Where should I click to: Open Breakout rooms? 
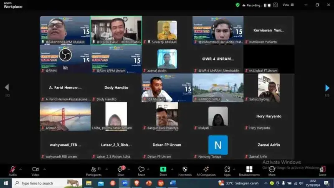(x=249, y=170)
